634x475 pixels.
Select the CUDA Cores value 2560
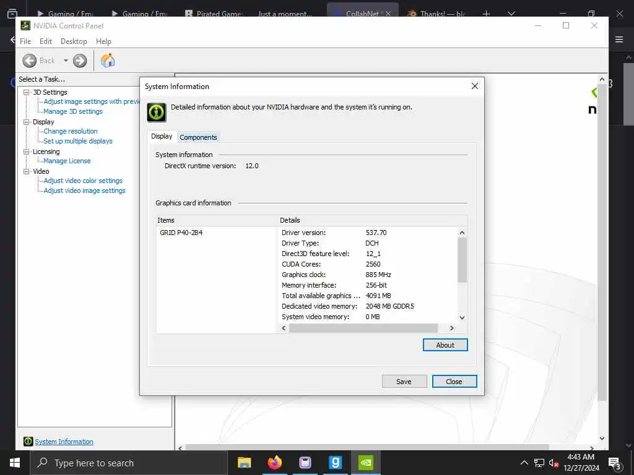coord(373,264)
